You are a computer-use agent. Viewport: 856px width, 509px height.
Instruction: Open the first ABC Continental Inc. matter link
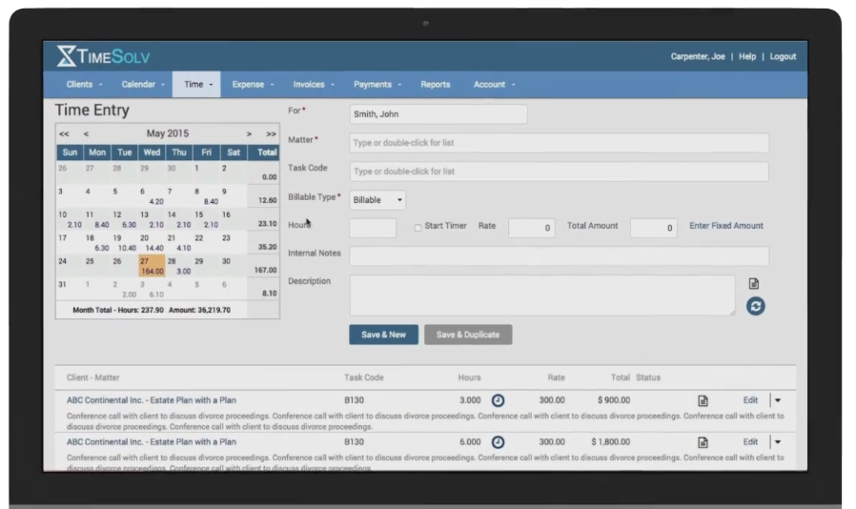152,400
